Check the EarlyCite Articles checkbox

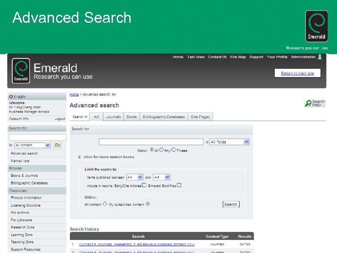click(144, 184)
